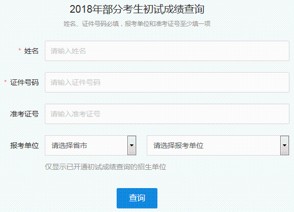Image resolution: width=294 pixels, height=212 pixels.
Task: Focus the 请输入姓名 input field
Action: tap(167, 51)
